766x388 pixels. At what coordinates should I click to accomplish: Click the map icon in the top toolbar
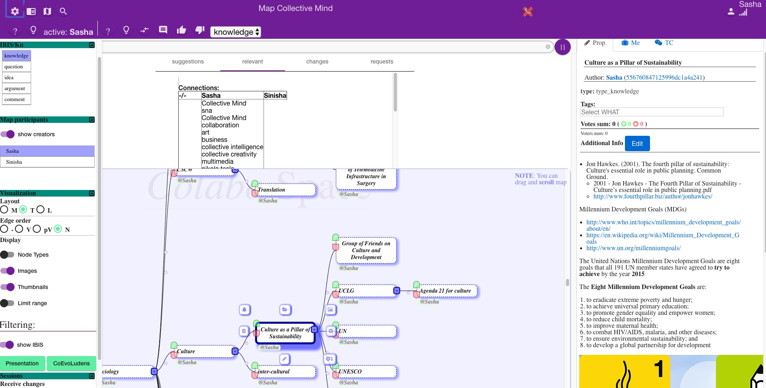click(47, 11)
